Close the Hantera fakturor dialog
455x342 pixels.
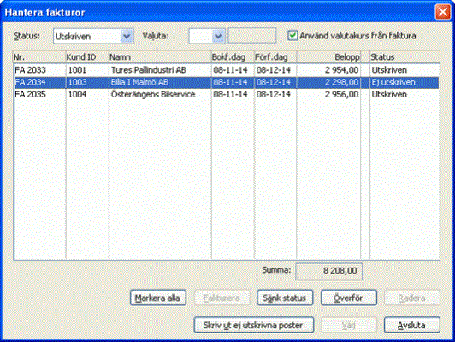[442, 12]
